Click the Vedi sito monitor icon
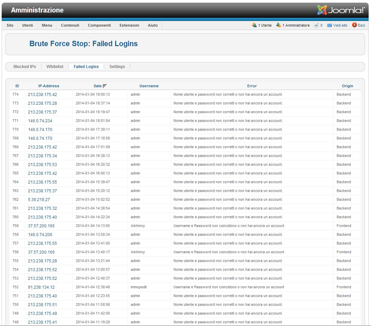The image size is (371, 326). point(329,25)
